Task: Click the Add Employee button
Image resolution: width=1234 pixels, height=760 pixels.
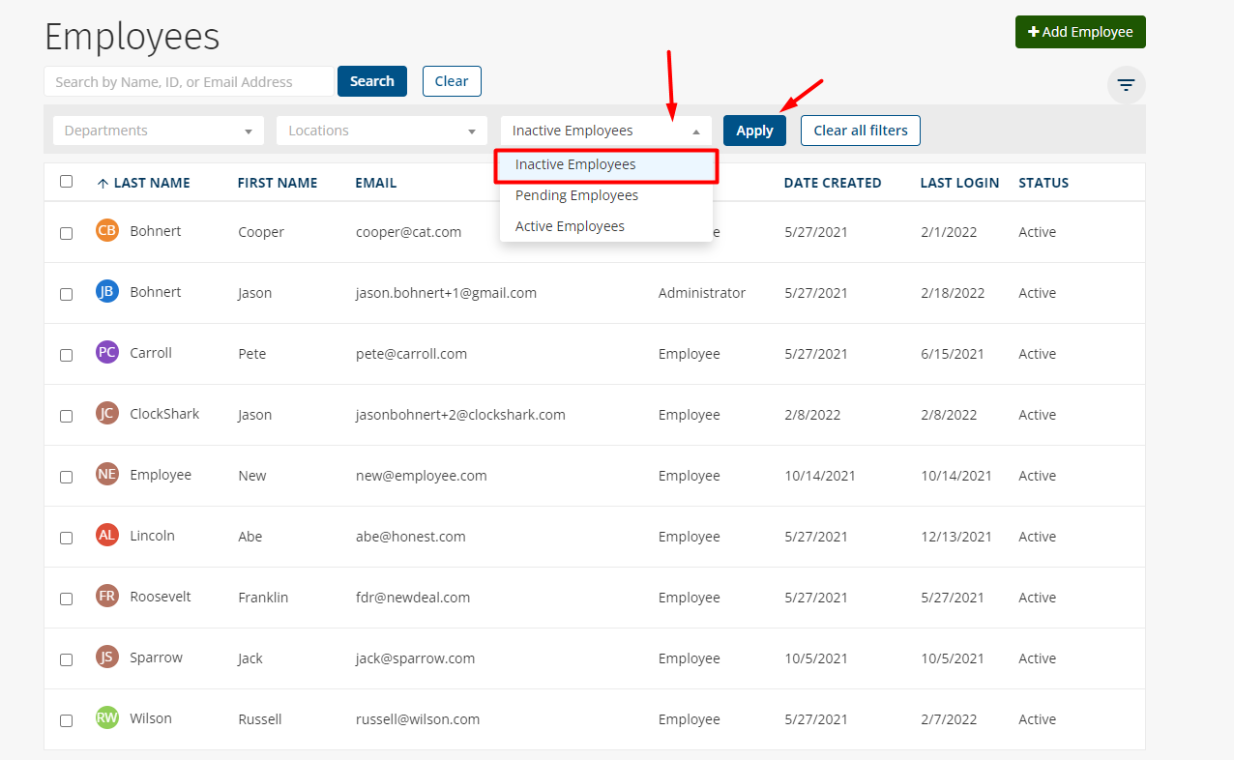Action: coord(1080,32)
